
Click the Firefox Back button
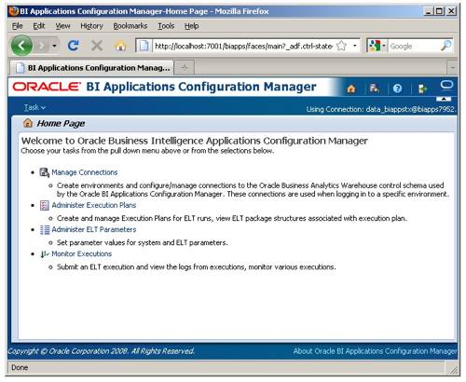click(21, 46)
